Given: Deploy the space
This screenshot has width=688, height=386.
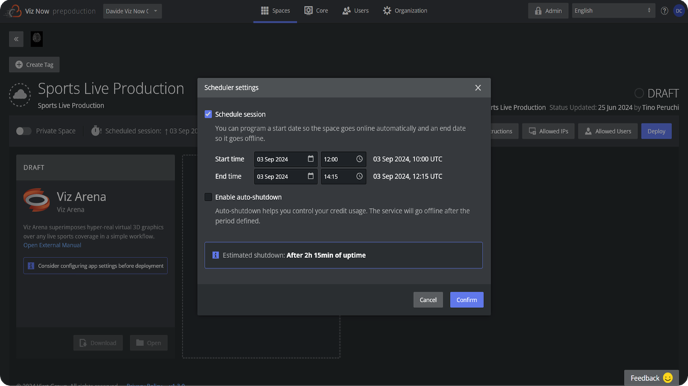Looking at the screenshot, I should coord(657,131).
